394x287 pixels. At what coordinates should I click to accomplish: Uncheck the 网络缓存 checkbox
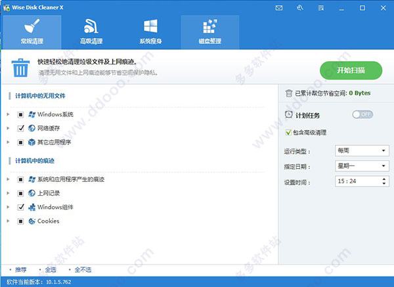click(20, 129)
